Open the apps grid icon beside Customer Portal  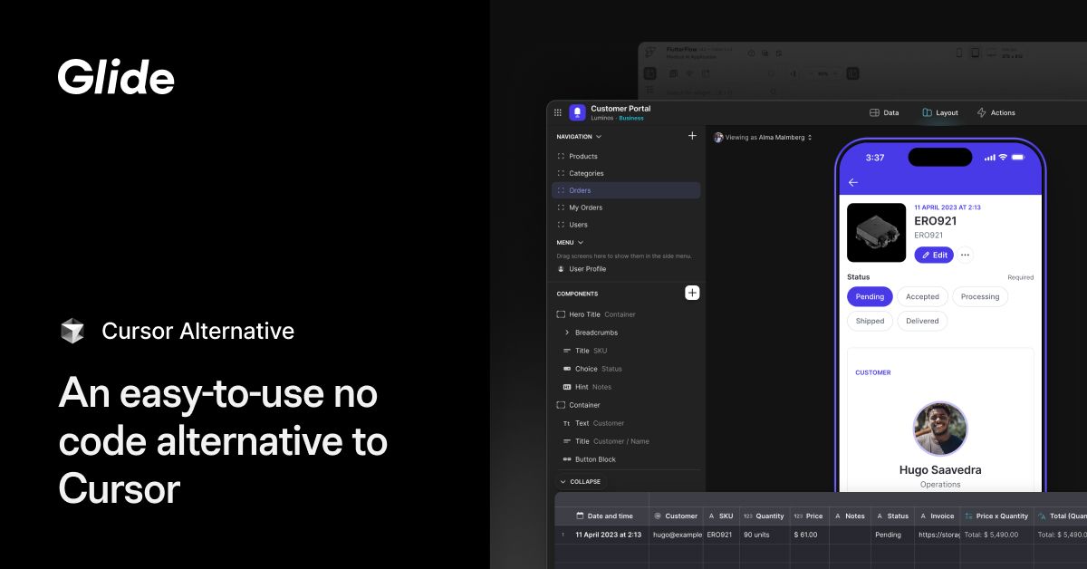[558, 113]
